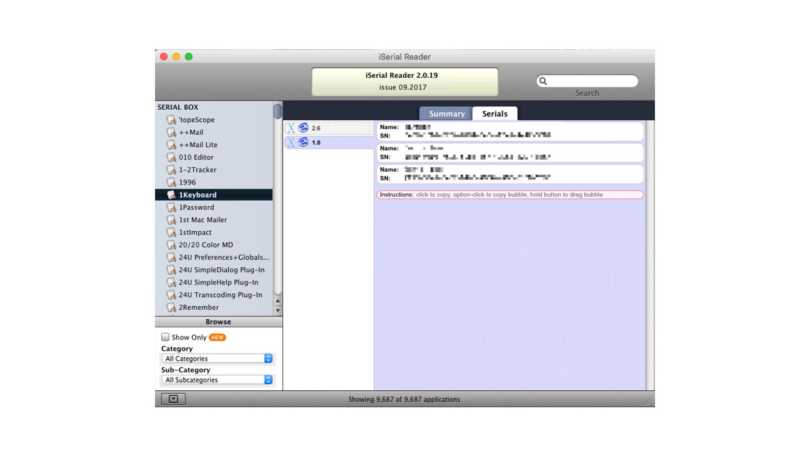
Task: Click the ++Mail app icon
Action: pos(171,132)
